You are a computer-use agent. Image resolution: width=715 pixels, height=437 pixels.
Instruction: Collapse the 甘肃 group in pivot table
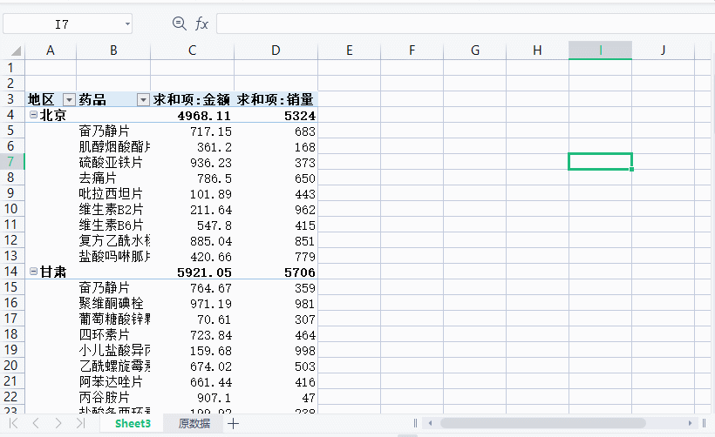coord(33,272)
